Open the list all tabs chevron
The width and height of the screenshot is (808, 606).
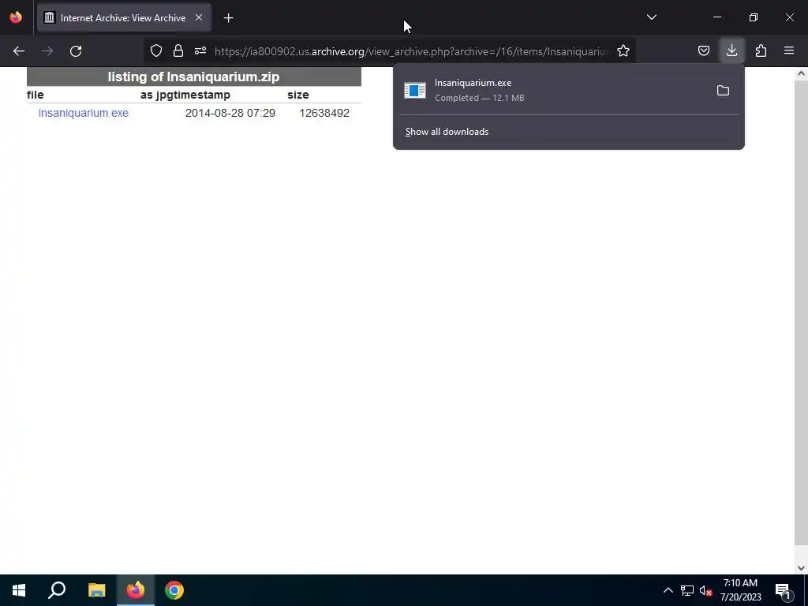(x=651, y=17)
